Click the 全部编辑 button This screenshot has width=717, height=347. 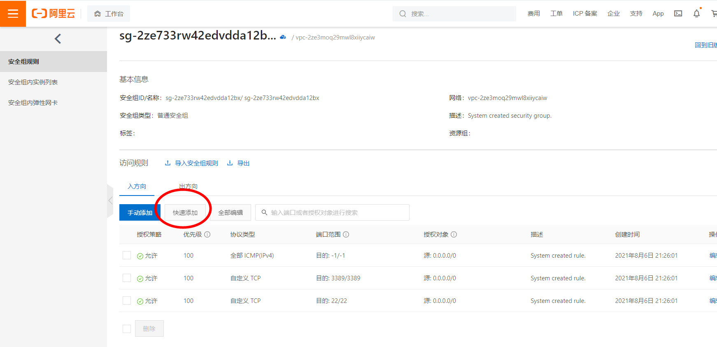(x=230, y=212)
